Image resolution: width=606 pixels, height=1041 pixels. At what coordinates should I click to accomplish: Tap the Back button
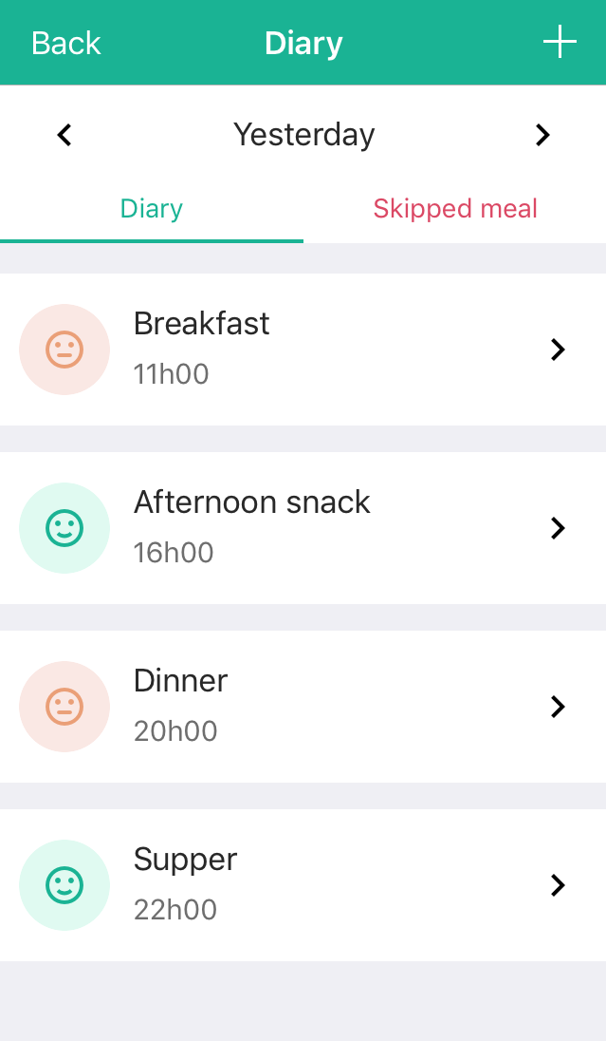click(x=65, y=42)
